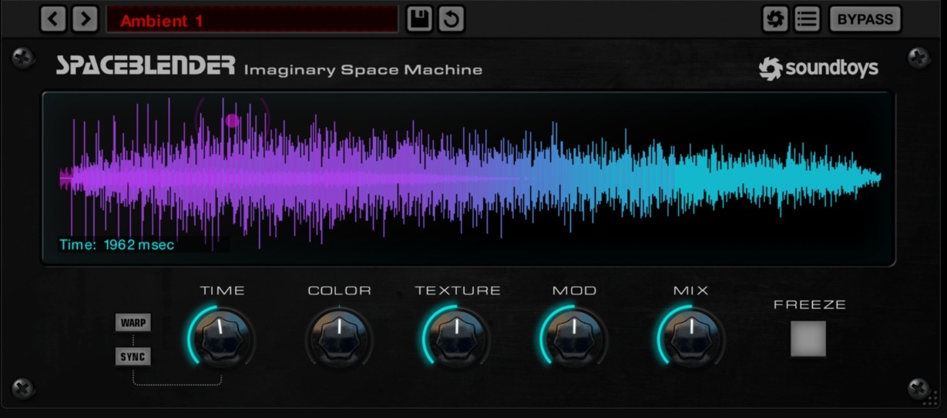This screenshot has height=418, width=947.
Task: Load the next preset with right arrow
Action: click(x=85, y=18)
